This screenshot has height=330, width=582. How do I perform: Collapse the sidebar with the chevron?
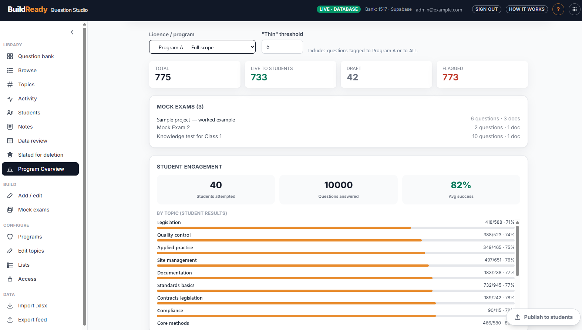[72, 32]
